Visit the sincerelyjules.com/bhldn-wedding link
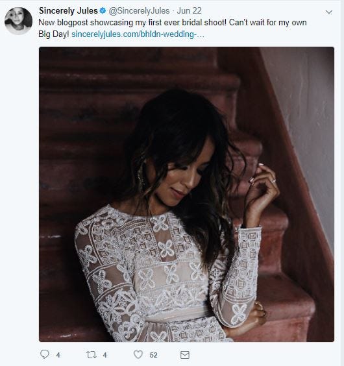 click(138, 34)
